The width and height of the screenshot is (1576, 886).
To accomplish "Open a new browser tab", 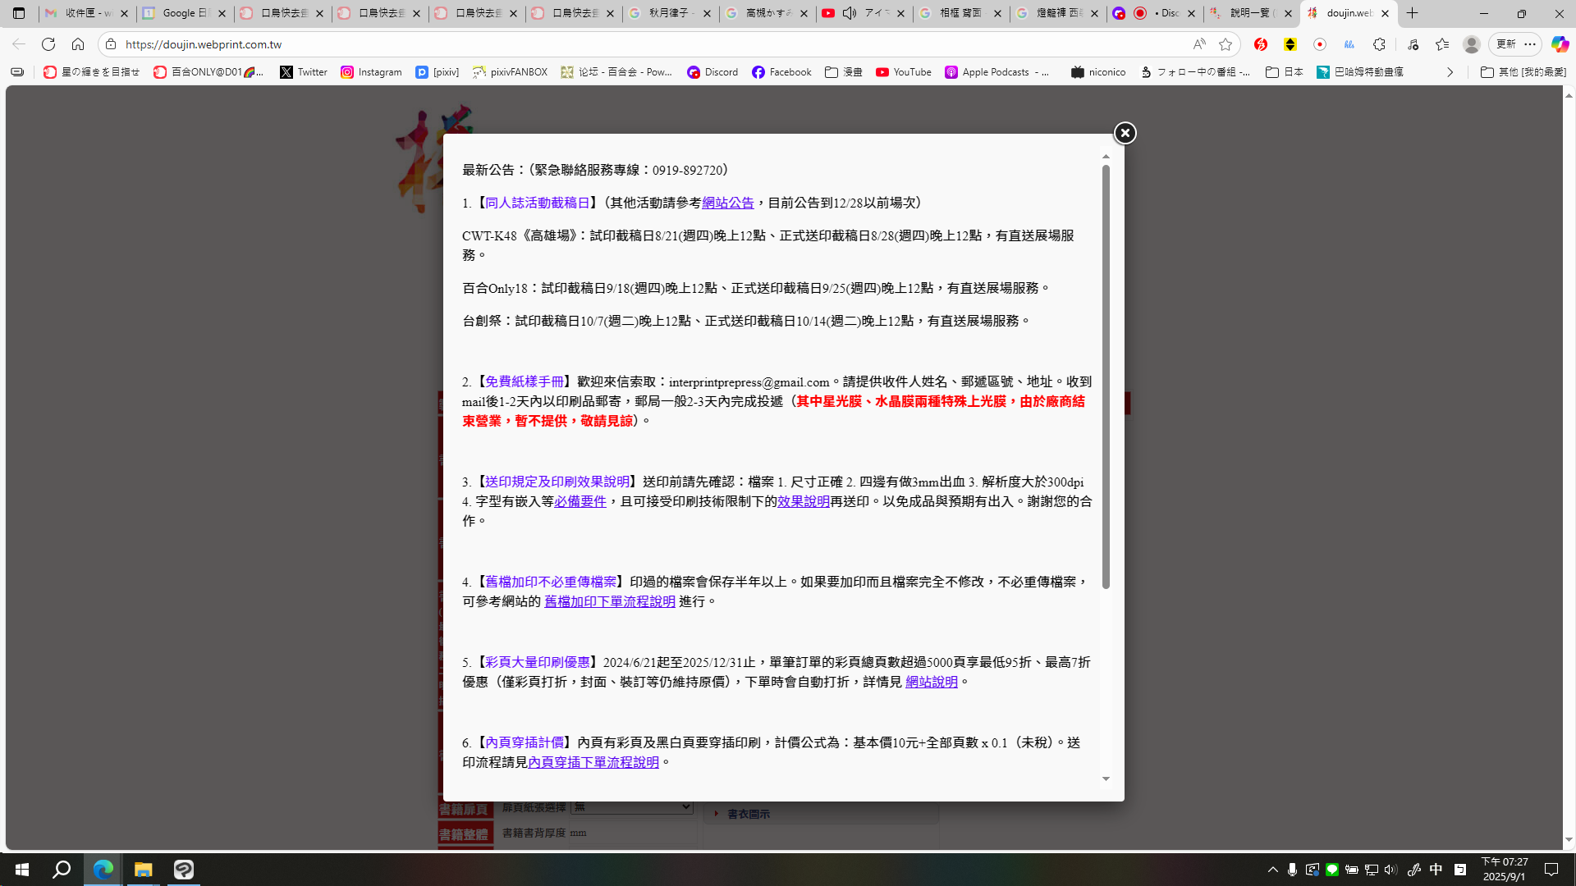I will tap(1413, 13).
